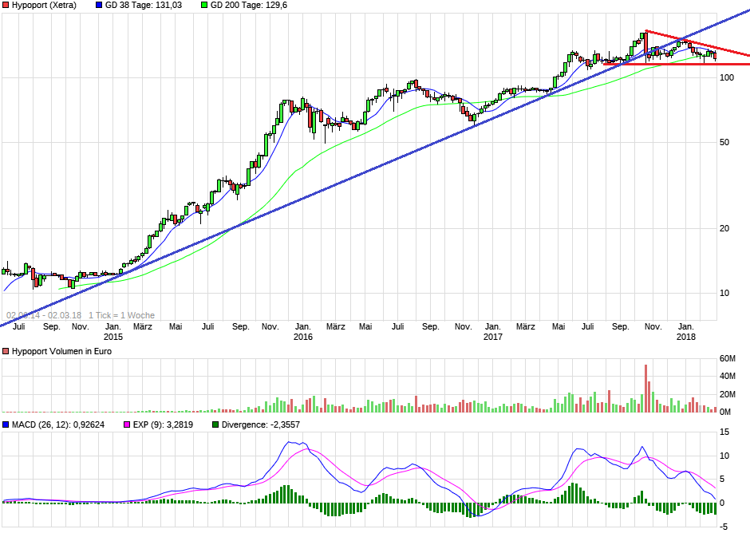The height and width of the screenshot is (533, 750).
Task: Click the 0M volume axis label
Action: pos(725,412)
